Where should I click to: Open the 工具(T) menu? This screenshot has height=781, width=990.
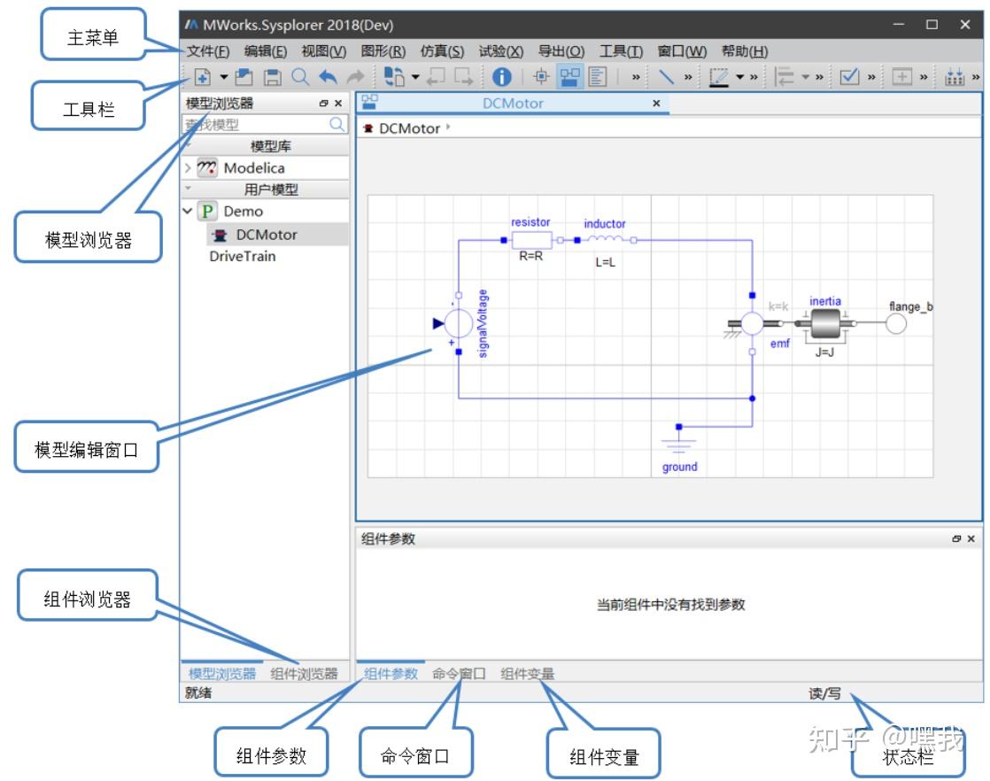click(621, 51)
